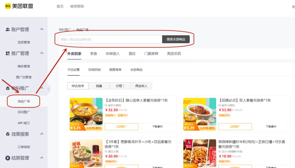Open 订单明细 in sidebar

(x=24, y=147)
